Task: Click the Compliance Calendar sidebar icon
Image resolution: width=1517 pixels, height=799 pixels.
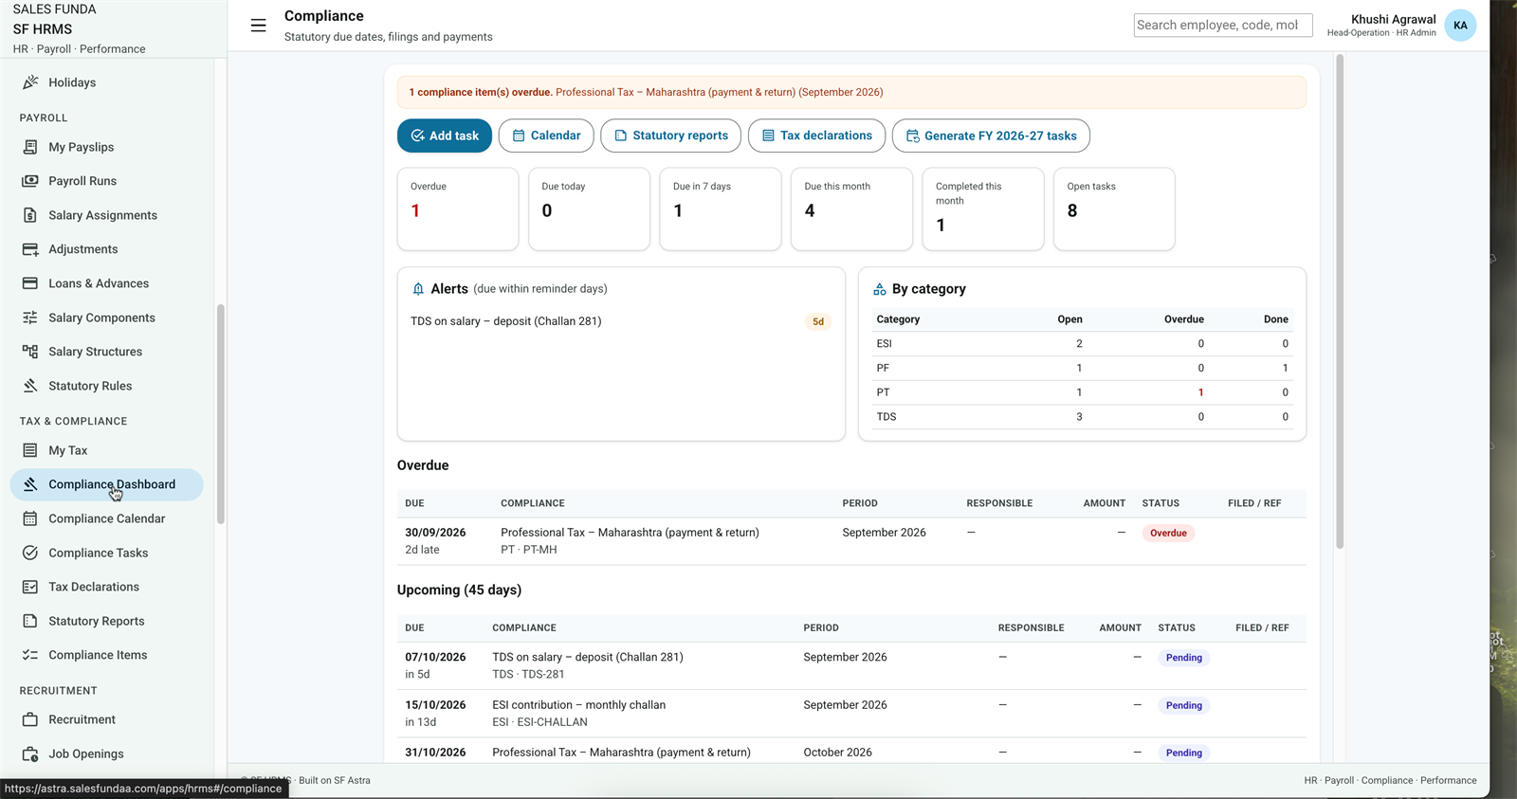Action: (x=30, y=518)
